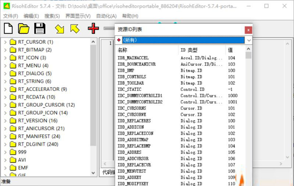Viewport: 294px width, 186px height.
Task: Expand the RT_ACCELERATOR (9) tree node
Action: coord(6,89)
